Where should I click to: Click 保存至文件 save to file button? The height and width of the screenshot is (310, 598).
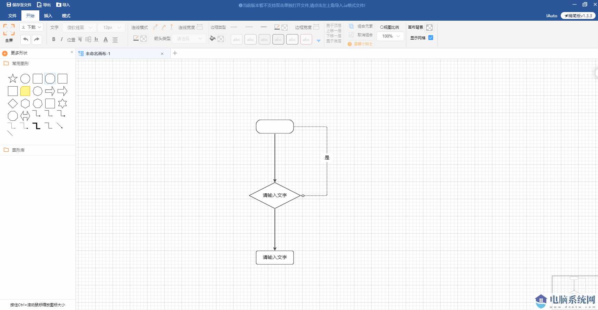click(x=19, y=5)
